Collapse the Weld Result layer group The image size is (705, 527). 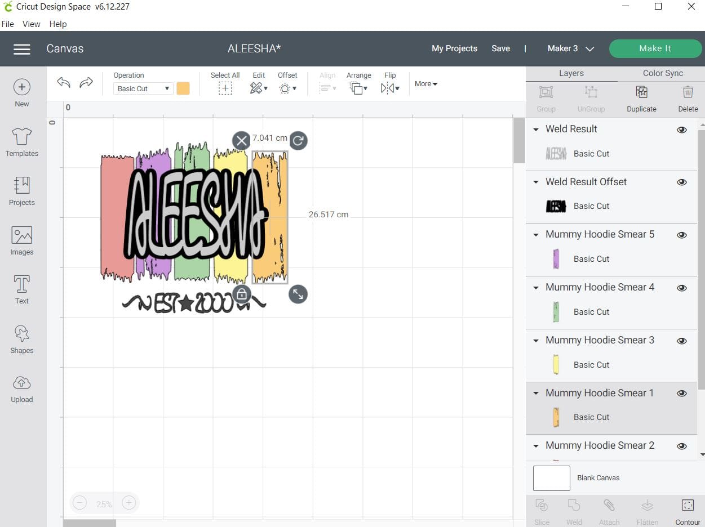coord(536,129)
